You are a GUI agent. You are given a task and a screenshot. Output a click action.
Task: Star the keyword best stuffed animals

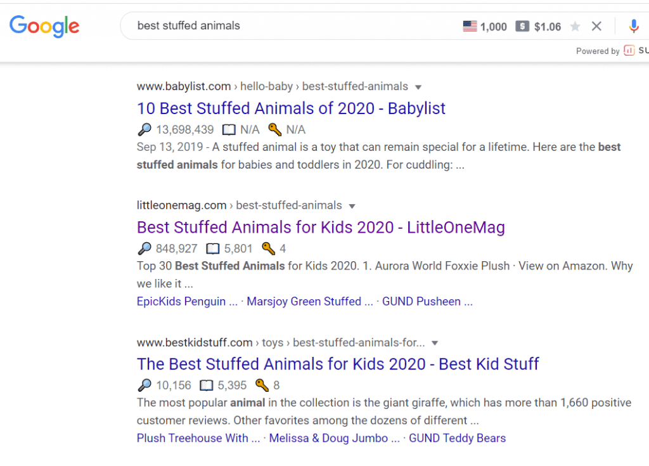click(x=575, y=27)
